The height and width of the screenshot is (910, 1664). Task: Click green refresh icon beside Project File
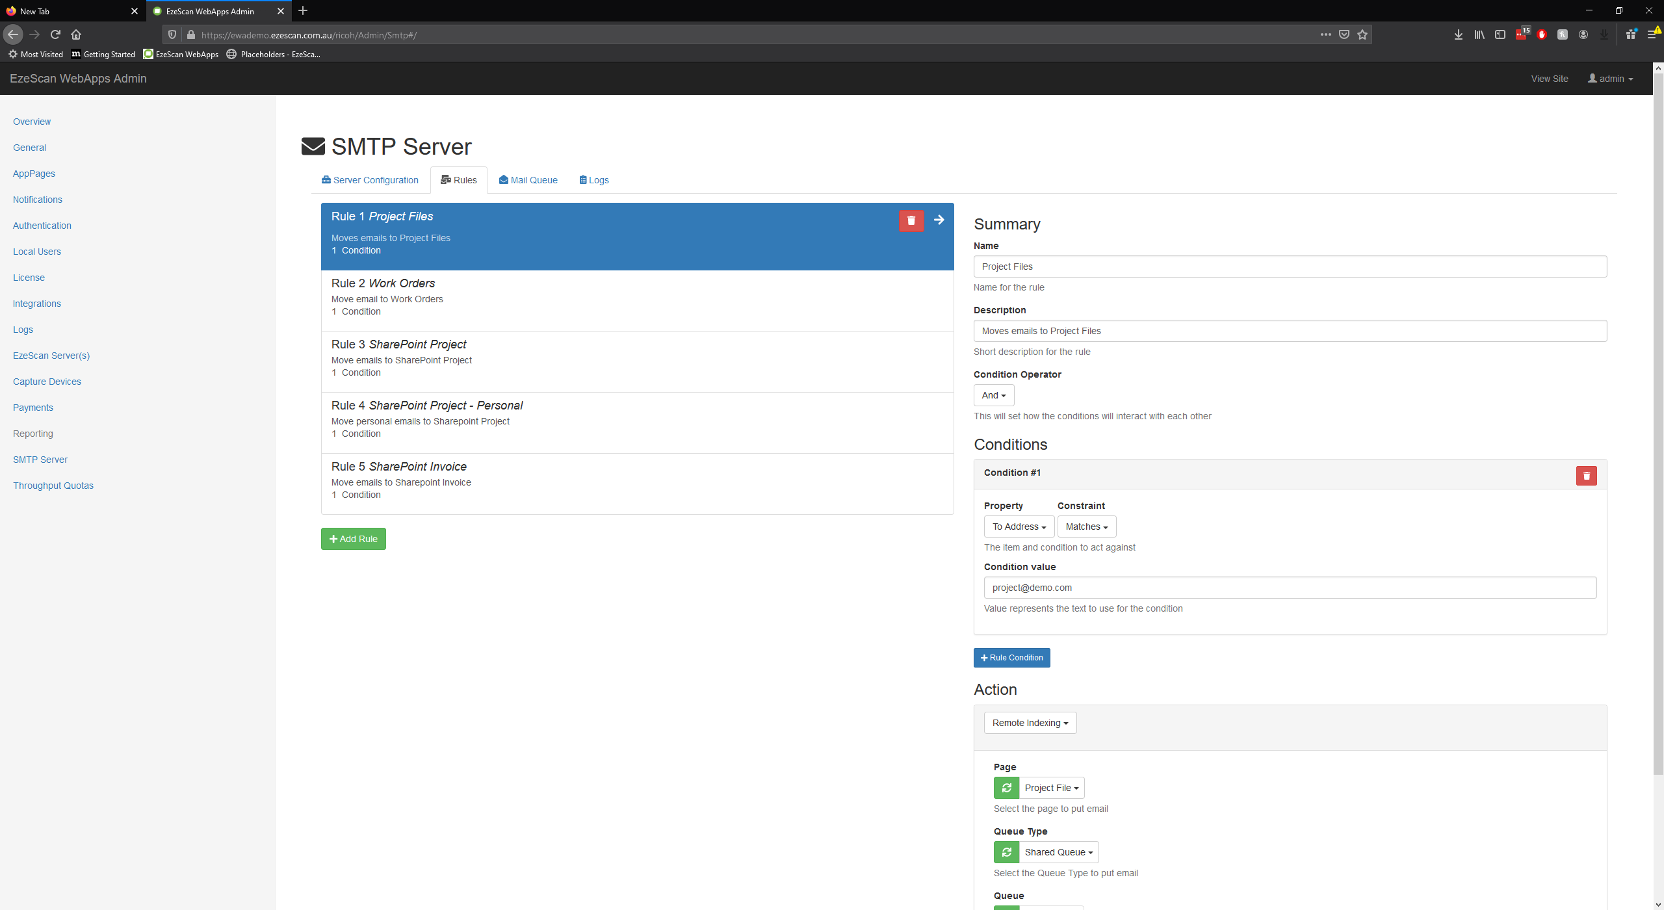(1006, 788)
